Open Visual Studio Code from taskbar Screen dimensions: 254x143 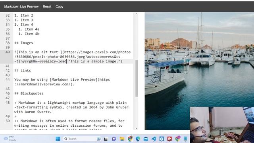[154, 139]
